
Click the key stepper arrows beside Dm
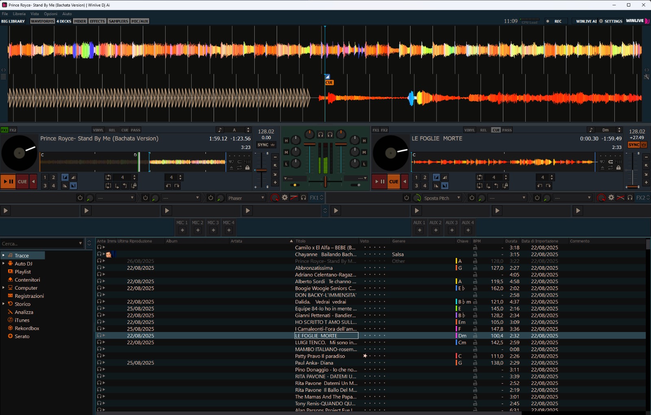pos(619,130)
